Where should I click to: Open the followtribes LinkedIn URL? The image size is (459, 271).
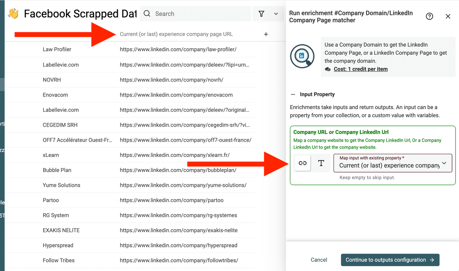click(x=179, y=260)
